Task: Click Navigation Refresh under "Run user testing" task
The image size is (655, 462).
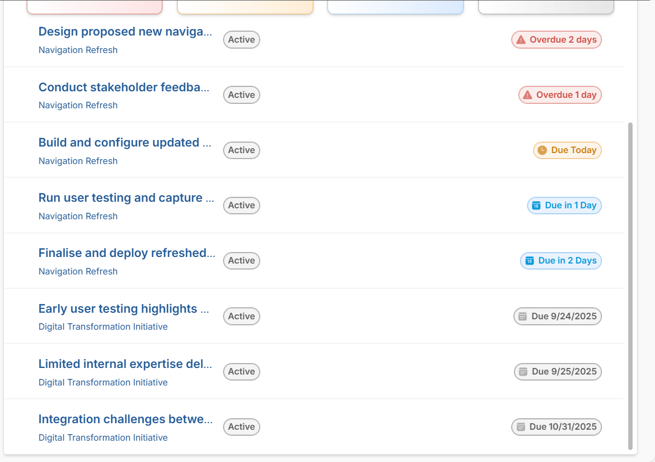Action: pos(78,216)
